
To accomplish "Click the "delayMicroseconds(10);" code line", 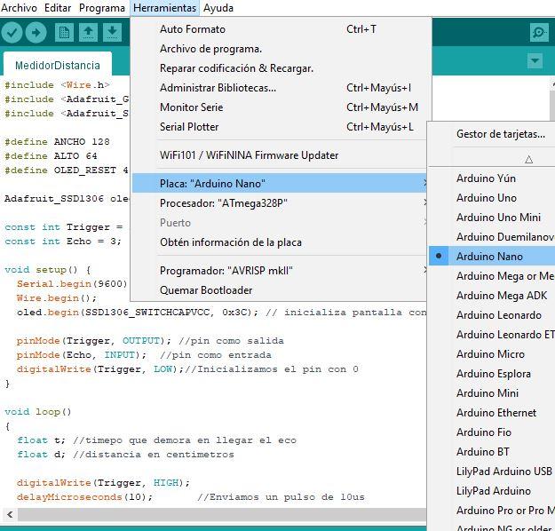I will point(84,496).
